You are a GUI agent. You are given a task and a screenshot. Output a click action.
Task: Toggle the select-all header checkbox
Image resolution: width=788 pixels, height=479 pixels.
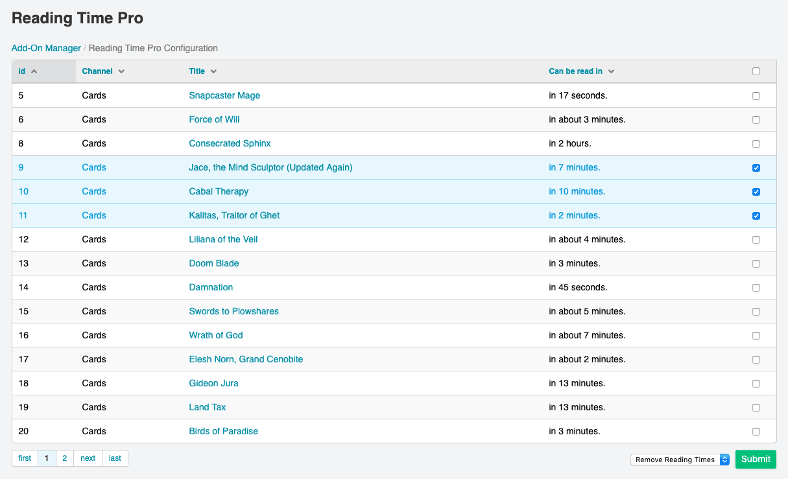(756, 71)
